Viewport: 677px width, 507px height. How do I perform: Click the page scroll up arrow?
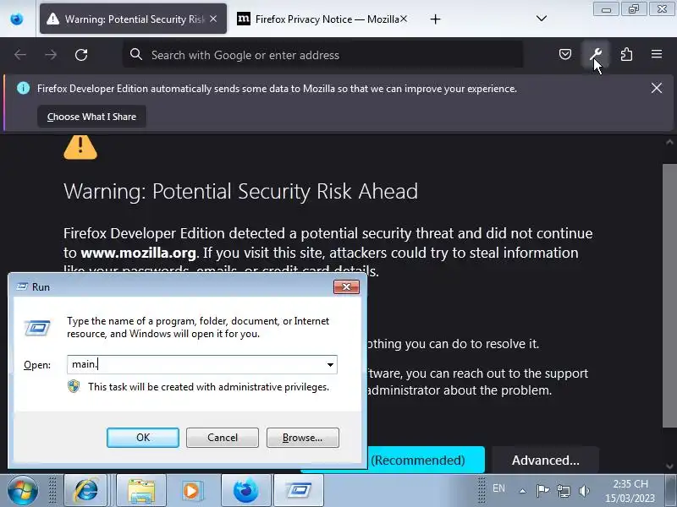pyautogui.click(x=669, y=142)
